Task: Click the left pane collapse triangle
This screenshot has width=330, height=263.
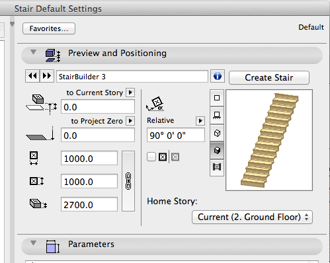Action: [x=12, y=24]
